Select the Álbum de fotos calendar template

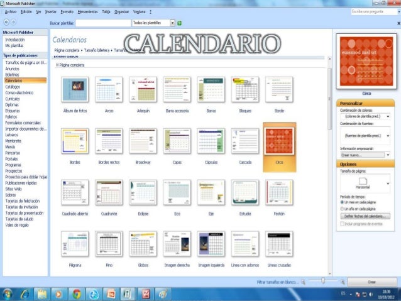[75, 89]
